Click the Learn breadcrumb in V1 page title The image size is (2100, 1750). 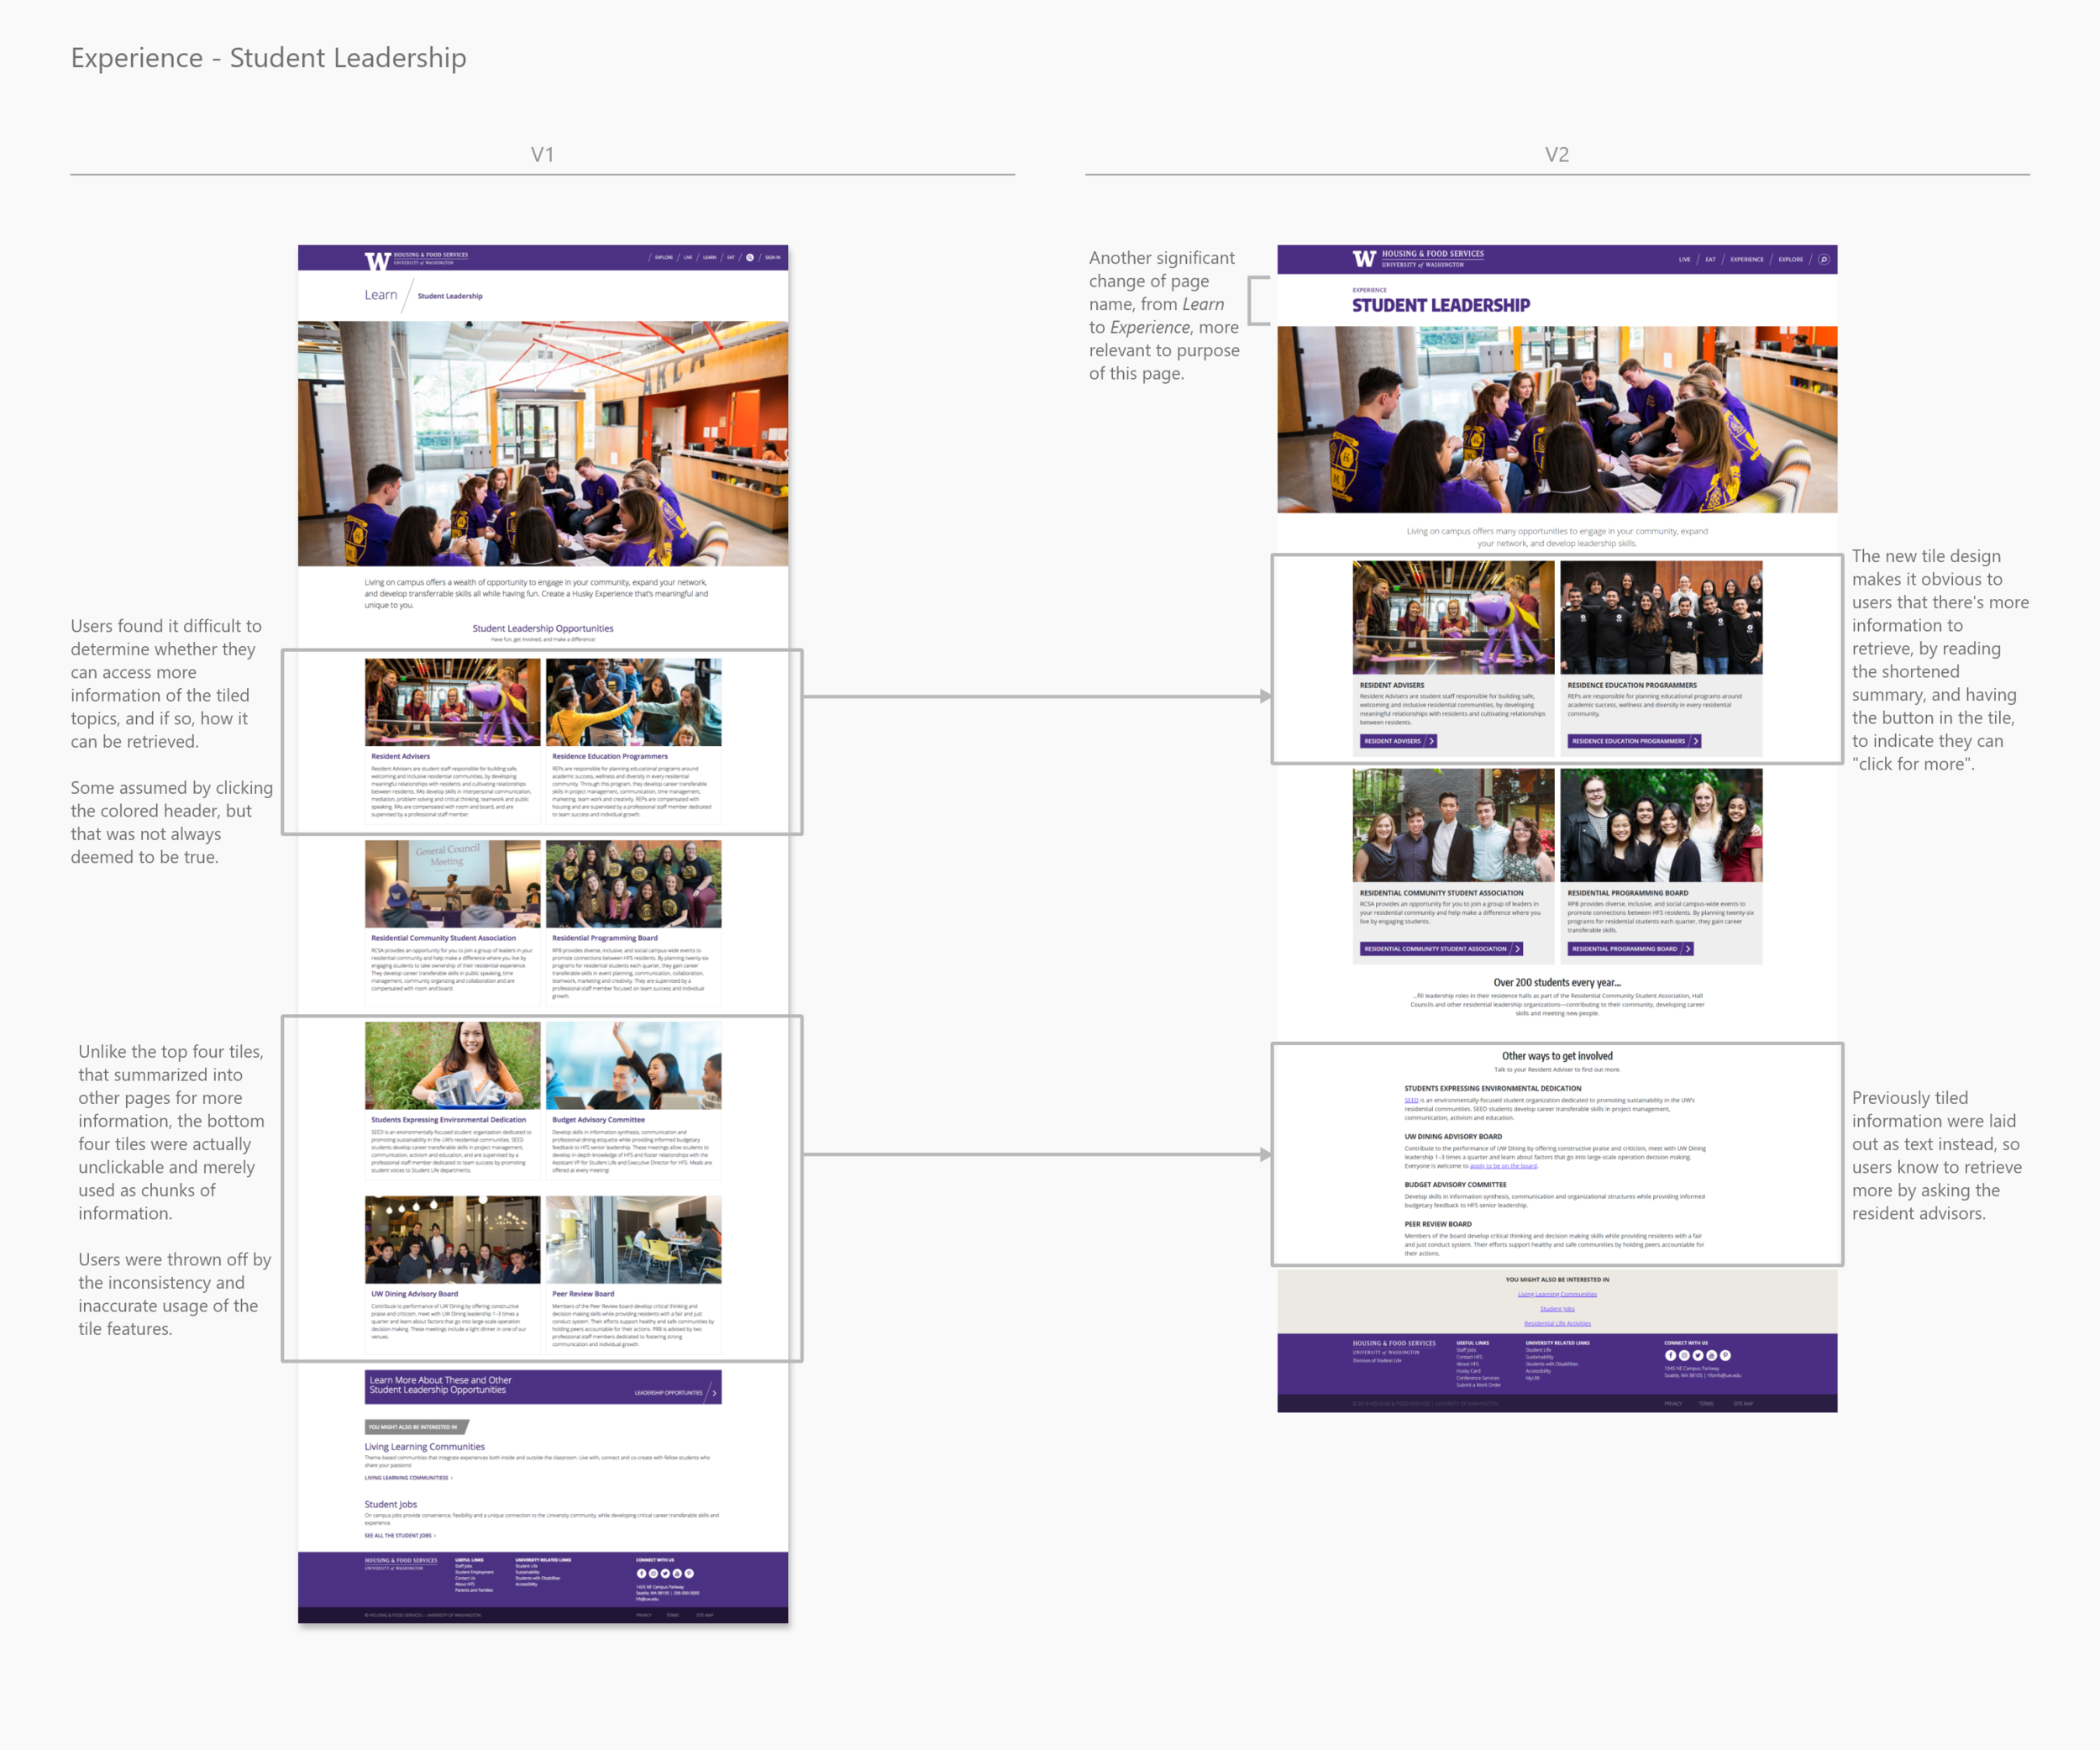tap(380, 295)
